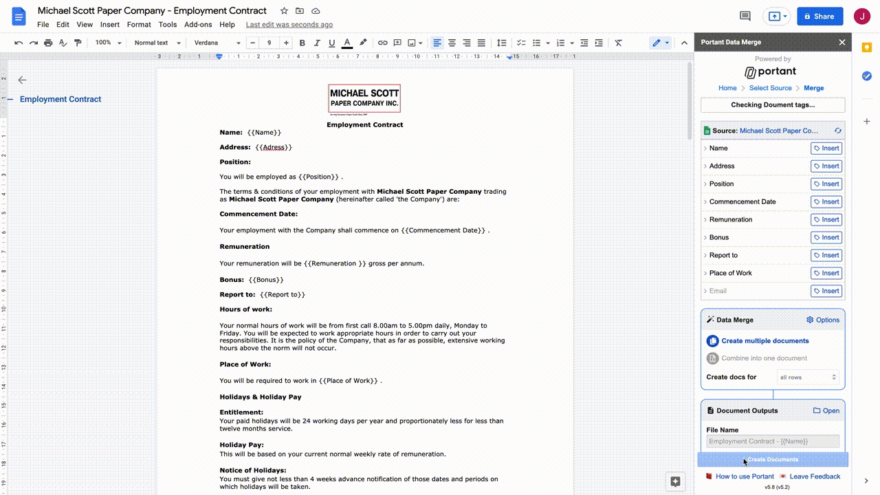Viewport: 880px width, 495px height.
Task: Open the Format menu
Action: point(139,25)
